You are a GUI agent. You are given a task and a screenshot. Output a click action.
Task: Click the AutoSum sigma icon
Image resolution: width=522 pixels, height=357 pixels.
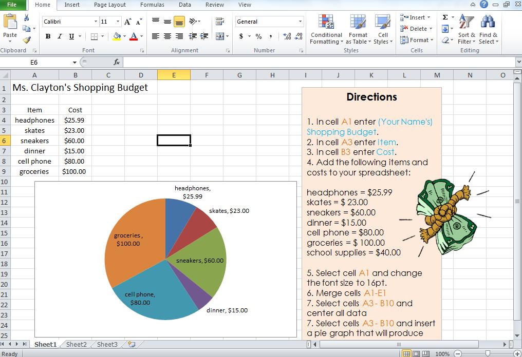coord(445,16)
